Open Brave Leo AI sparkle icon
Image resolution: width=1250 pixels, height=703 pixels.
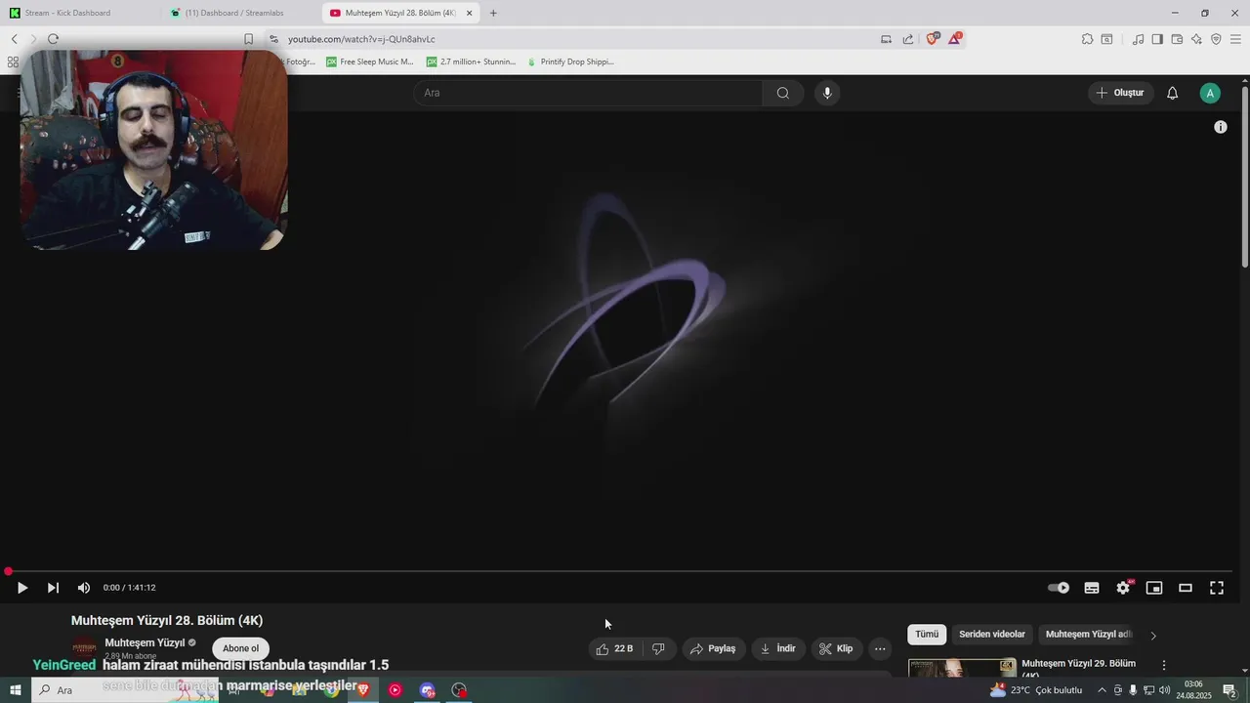(x=1196, y=39)
